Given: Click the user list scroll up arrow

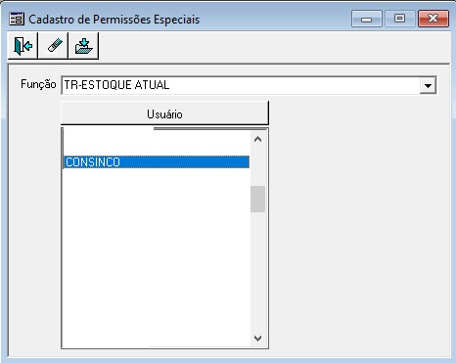Looking at the screenshot, I should coord(257,140).
